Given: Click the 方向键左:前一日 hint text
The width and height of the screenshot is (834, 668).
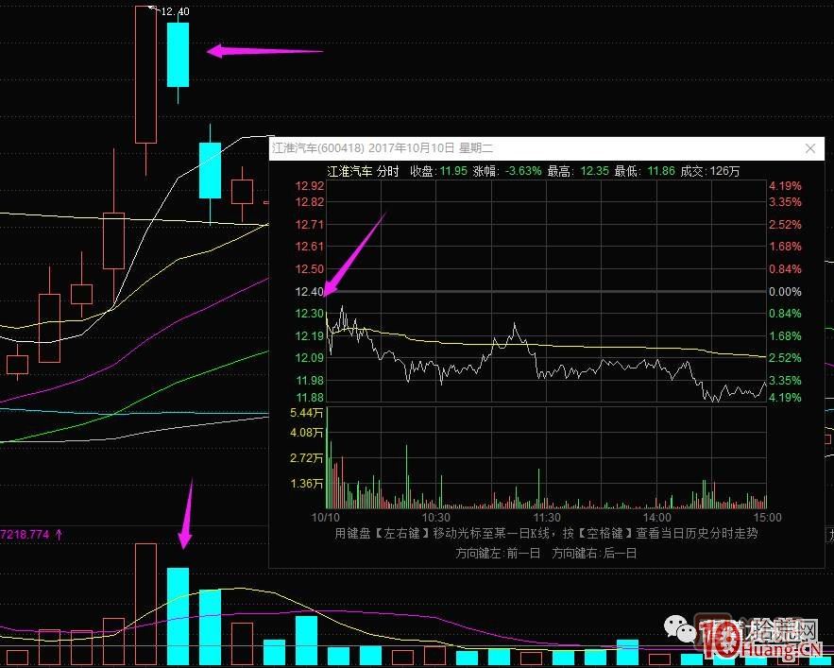Looking at the screenshot, I should tap(498, 553).
